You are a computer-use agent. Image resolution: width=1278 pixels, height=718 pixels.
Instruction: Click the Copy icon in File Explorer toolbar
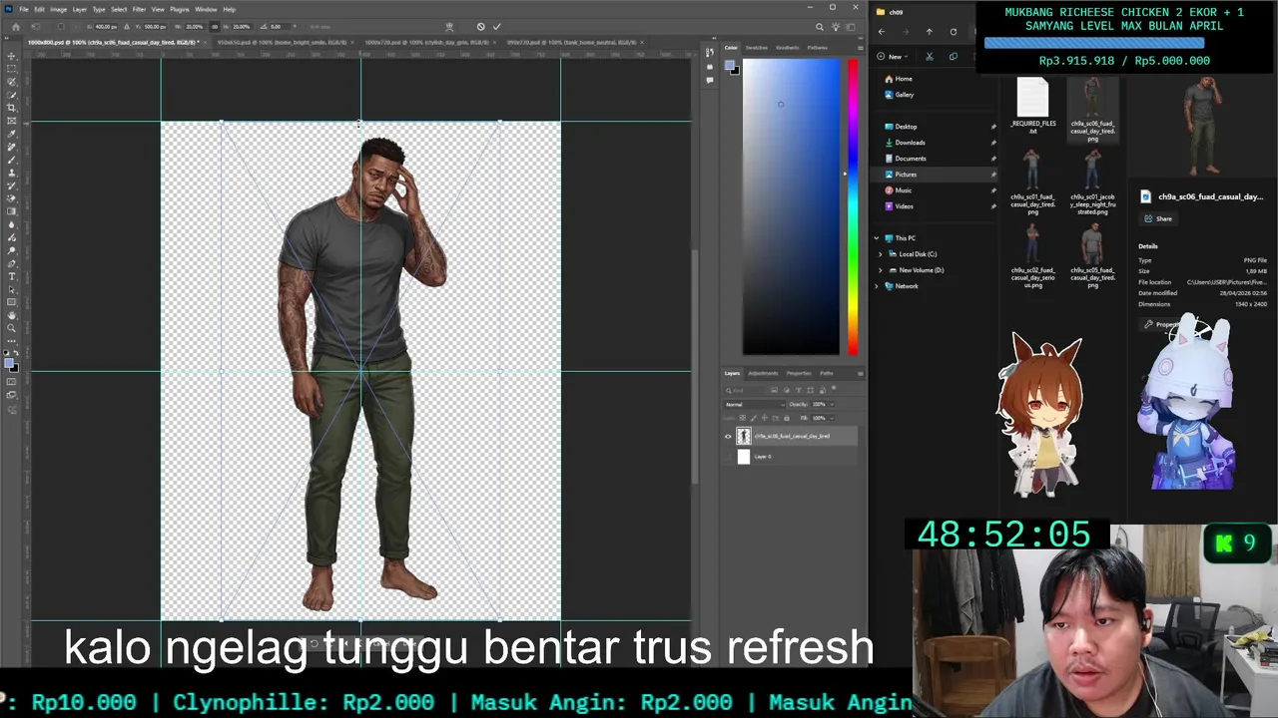(953, 56)
